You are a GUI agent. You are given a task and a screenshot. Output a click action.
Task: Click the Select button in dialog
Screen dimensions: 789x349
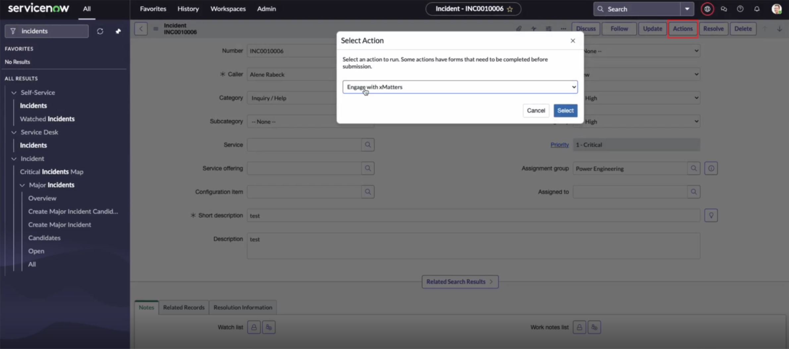pyautogui.click(x=565, y=111)
